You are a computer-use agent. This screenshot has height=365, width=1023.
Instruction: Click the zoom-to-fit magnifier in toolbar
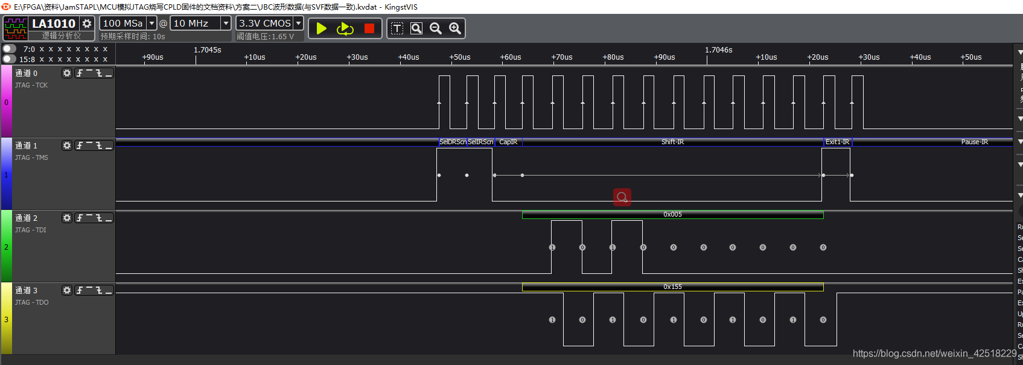point(416,28)
